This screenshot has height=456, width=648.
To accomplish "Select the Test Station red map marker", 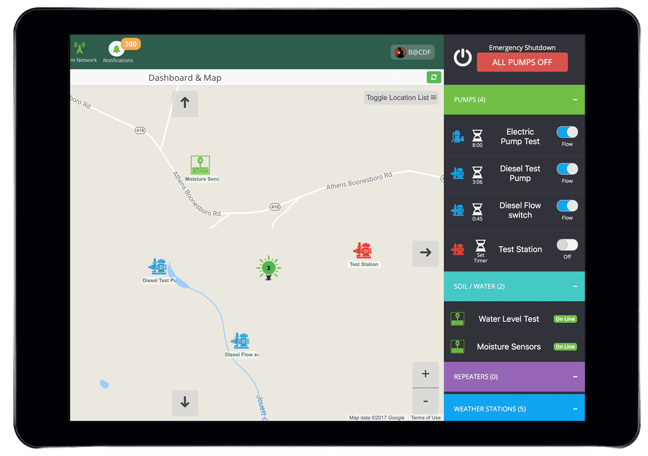I will tap(363, 250).
